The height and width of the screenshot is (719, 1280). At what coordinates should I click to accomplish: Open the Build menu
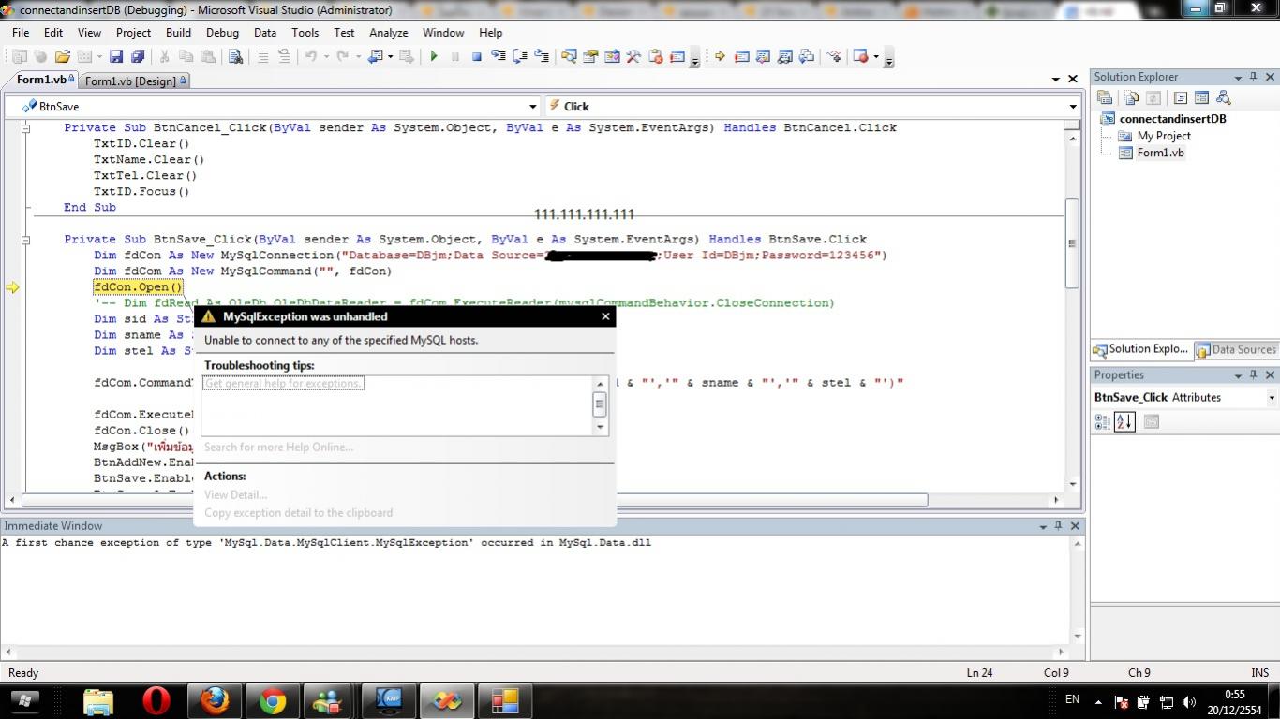[178, 32]
